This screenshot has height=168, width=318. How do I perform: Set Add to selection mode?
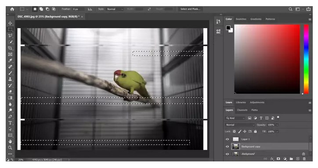tap(41, 9)
